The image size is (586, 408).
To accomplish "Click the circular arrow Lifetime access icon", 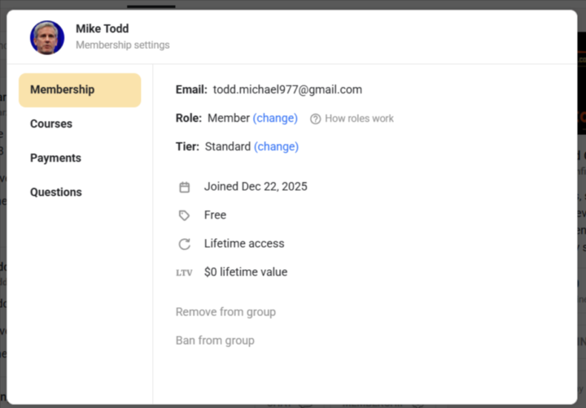I will point(185,244).
